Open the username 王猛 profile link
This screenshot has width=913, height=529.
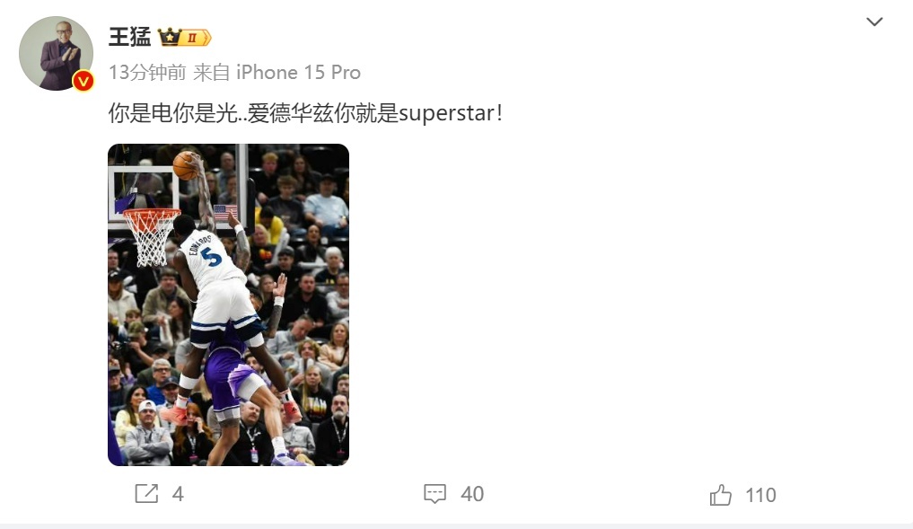[x=129, y=37]
